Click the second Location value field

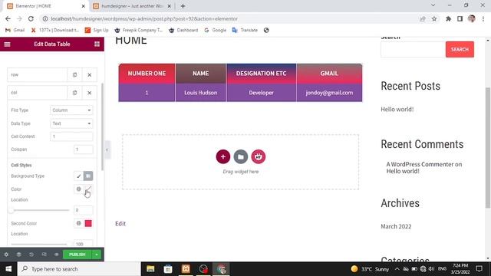[84, 243]
